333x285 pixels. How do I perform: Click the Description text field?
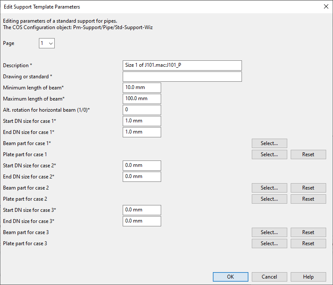(x=182, y=65)
